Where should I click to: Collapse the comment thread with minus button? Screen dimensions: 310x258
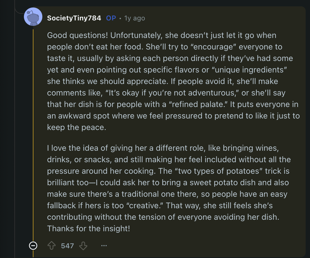point(33,246)
